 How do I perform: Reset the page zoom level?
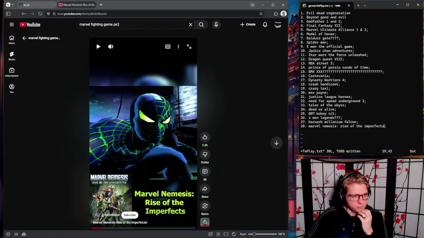[x=243, y=234]
